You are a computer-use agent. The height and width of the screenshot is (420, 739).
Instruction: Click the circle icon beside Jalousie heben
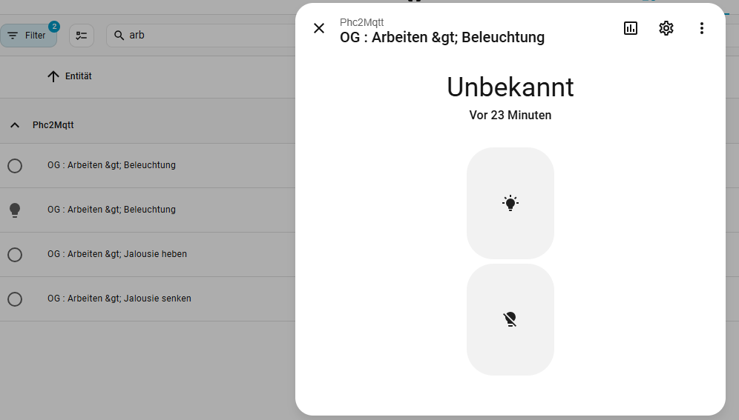click(15, 254)
